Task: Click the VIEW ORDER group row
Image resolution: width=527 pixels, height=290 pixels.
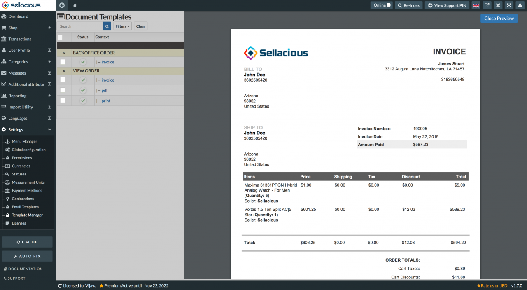Action: click(x=120, y=71)
